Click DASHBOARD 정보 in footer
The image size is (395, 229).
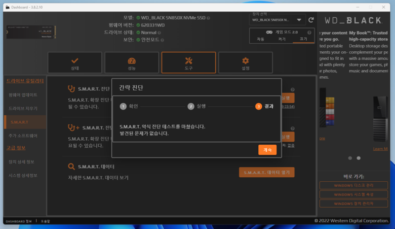pos(19,221)
